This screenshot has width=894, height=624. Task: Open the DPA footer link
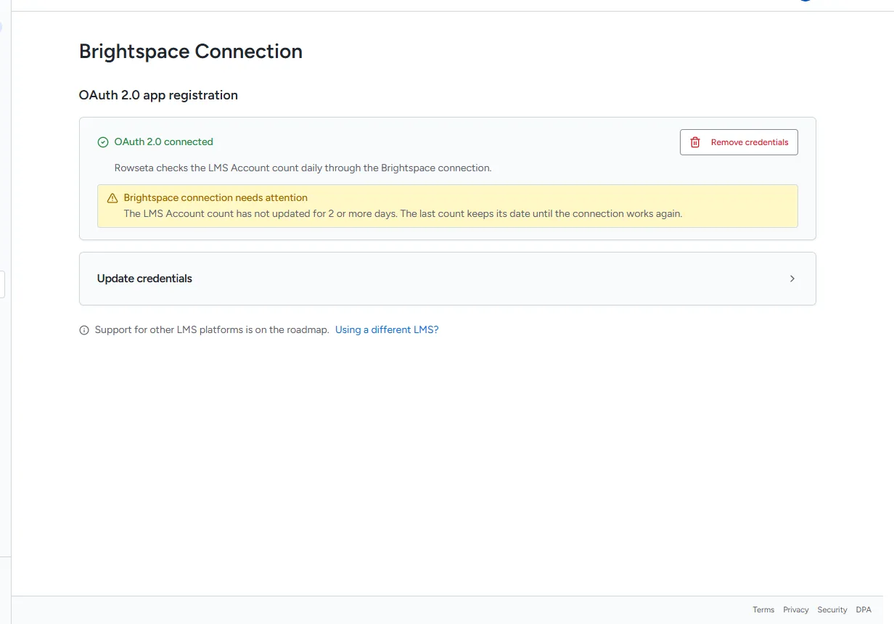point(864,610)
